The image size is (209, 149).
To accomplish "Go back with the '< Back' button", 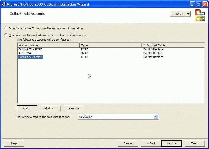I will [x=151, y=143].
